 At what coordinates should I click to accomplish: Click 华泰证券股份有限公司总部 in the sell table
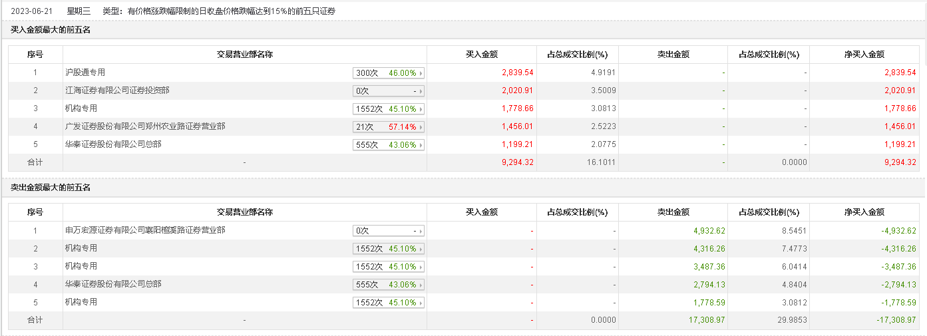pyautogui.click(x=113, y=284)
